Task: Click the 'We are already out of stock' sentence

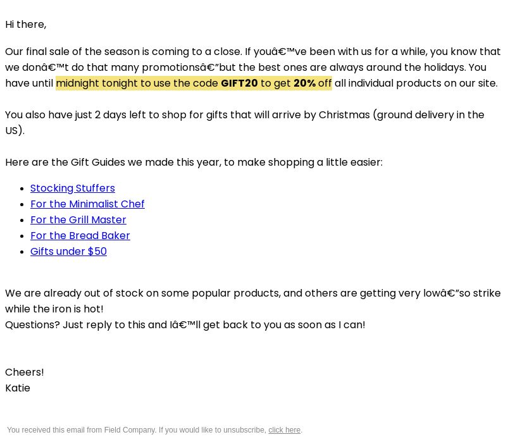Action: 253,301
